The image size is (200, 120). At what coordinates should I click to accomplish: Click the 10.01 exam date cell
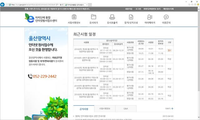[x=151, y=49]
